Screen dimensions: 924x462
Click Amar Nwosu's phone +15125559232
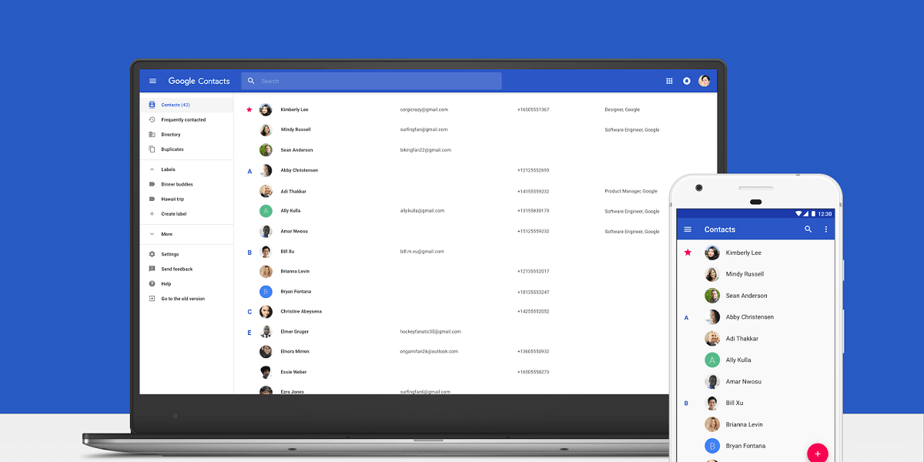(533, 231)
